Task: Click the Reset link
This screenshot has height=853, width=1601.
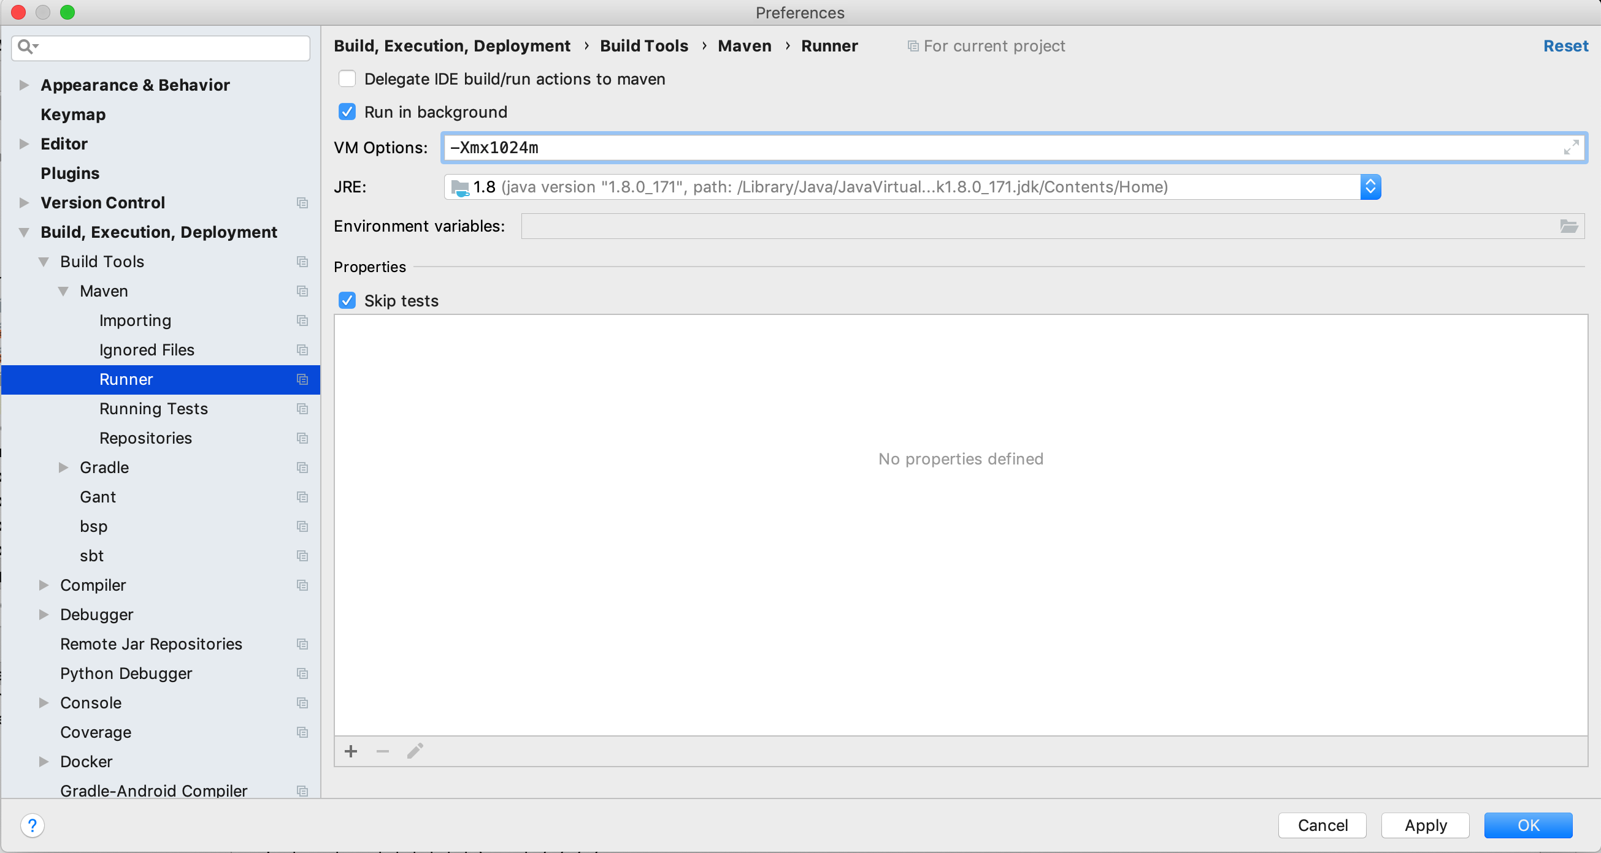Action: click(1565, 46)
